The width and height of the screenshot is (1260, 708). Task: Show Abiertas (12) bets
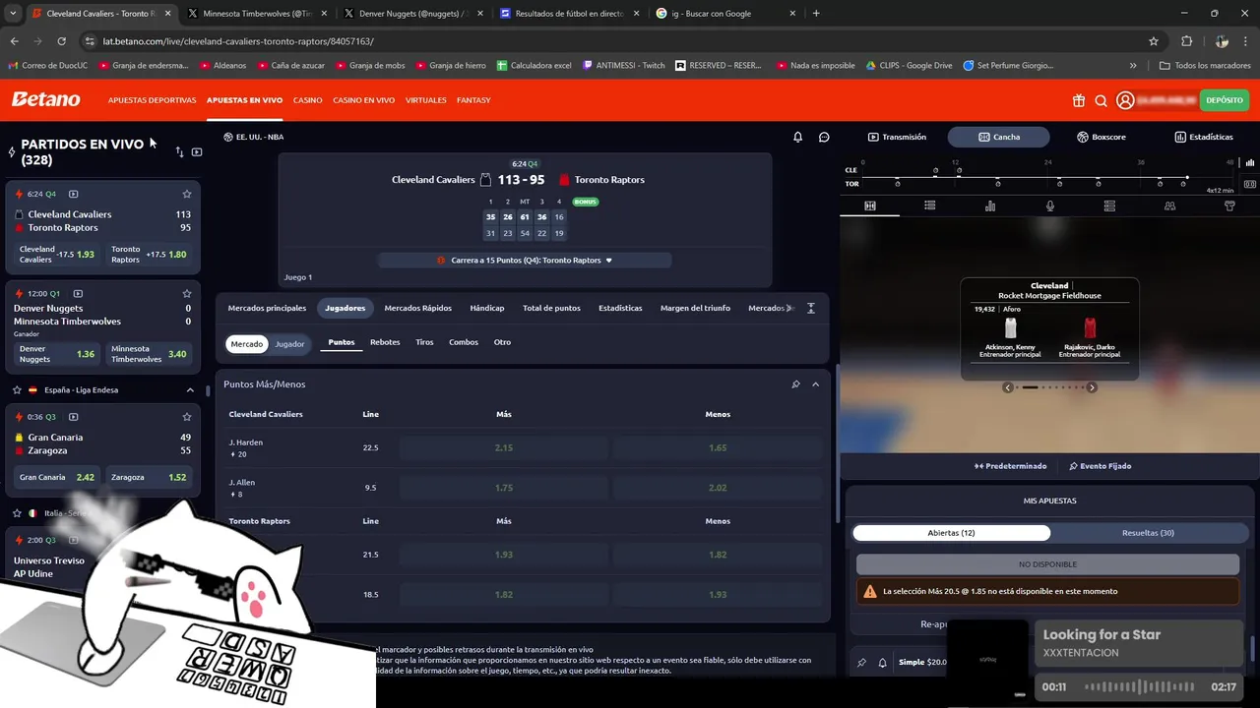coord(952,533)
